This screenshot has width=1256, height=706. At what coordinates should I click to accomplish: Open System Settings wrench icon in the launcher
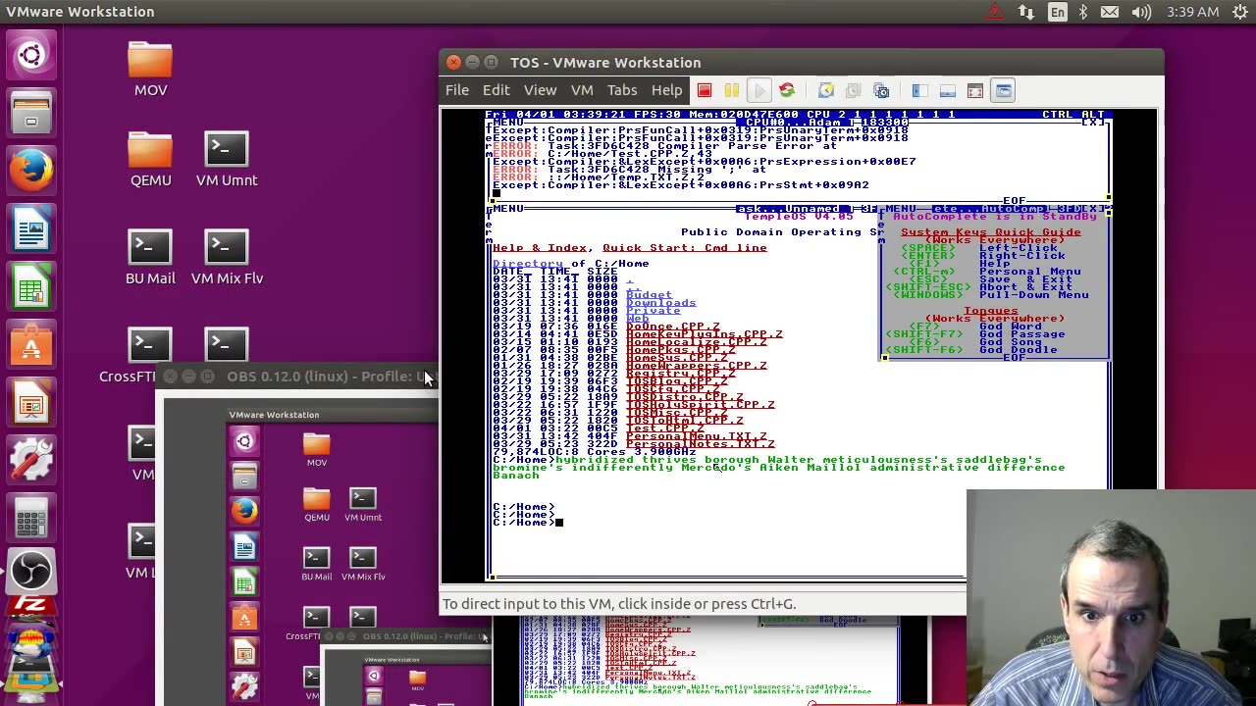[30, 461]
